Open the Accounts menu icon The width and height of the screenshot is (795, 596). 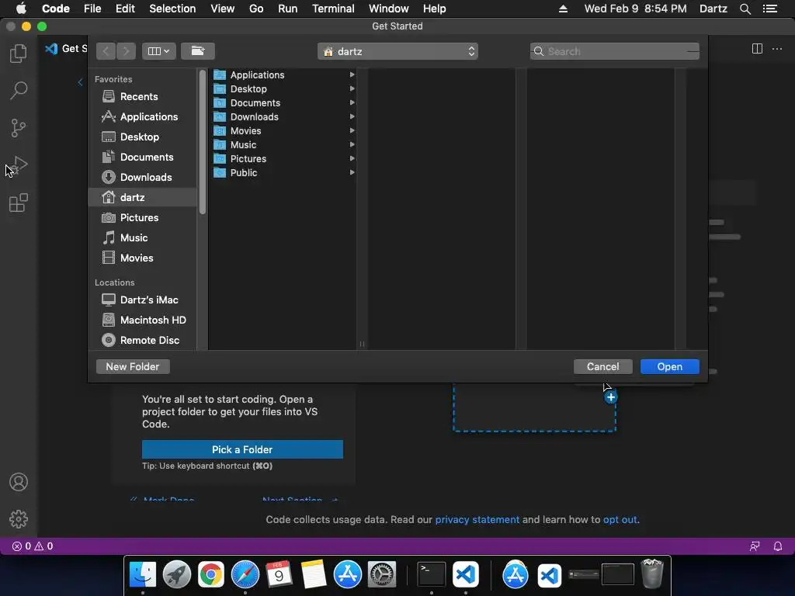(x=19, y=482)
